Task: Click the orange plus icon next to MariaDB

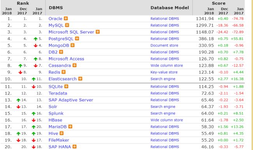Action: (x=70, y=127)
